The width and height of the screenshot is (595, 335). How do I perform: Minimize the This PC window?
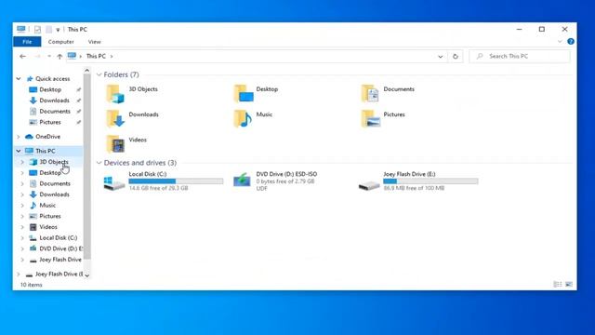[519, 29]
